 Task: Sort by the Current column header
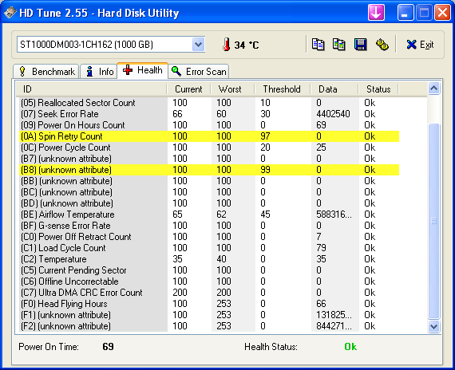click(x=188, y=89)
